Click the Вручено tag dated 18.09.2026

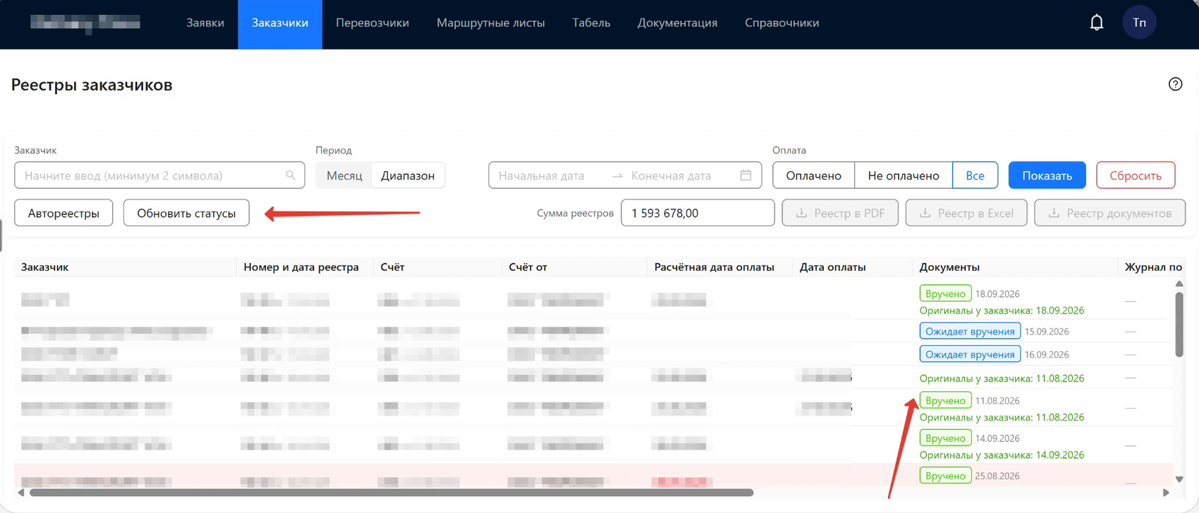945,293
